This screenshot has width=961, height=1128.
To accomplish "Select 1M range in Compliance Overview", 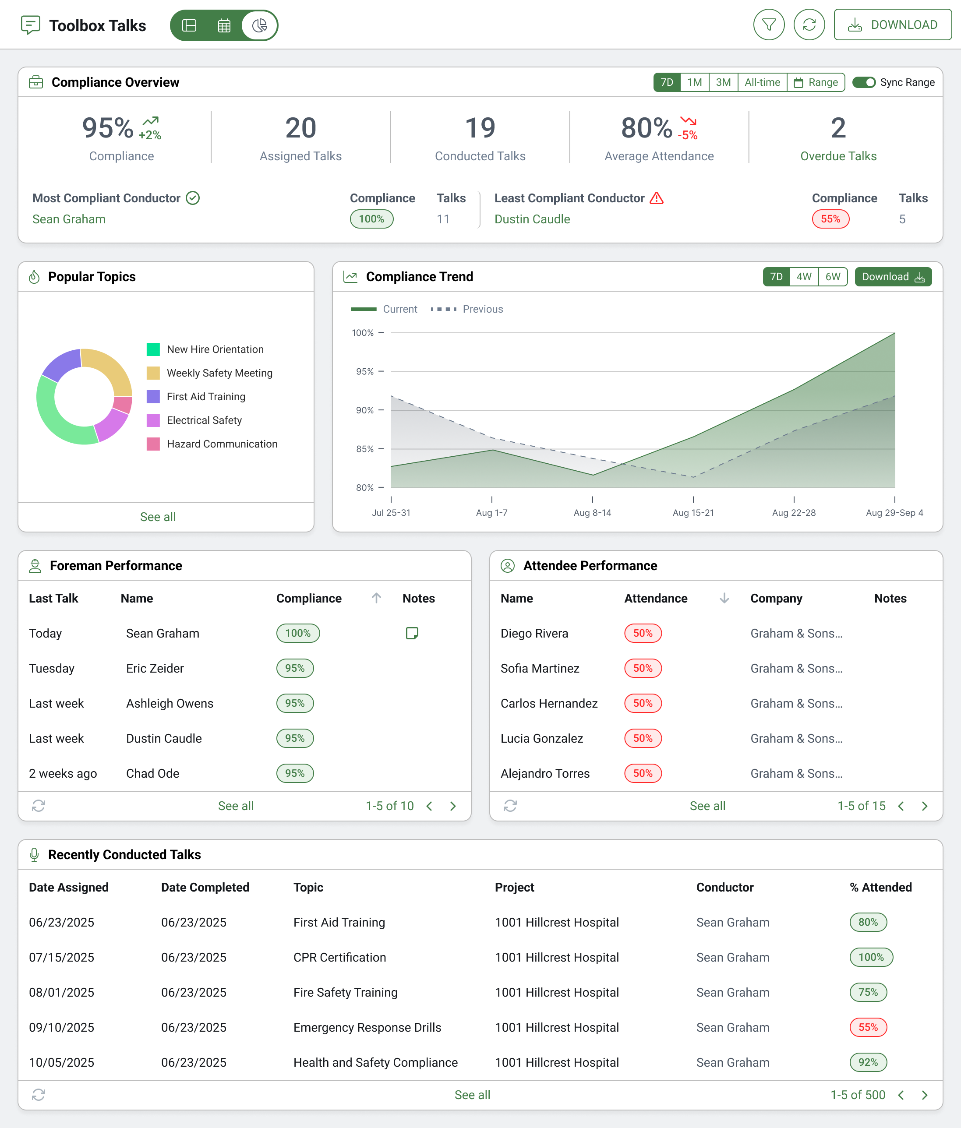I will tap(694, 82).
